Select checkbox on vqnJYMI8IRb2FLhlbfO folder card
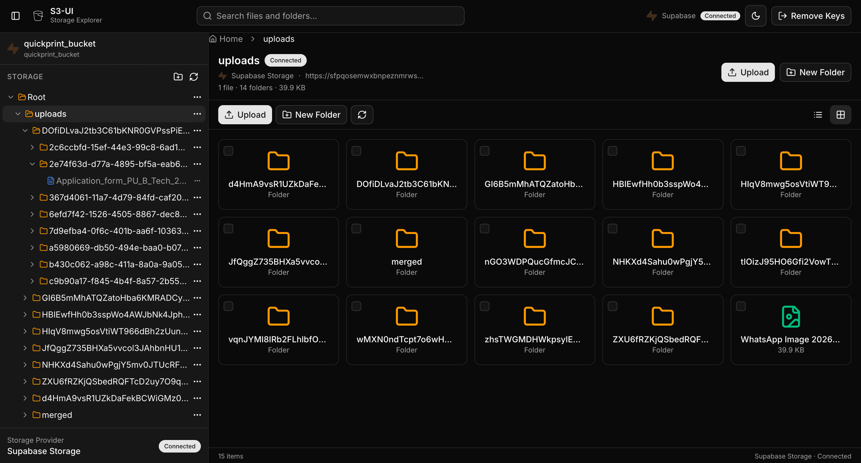This screenshot has width=861, height=463. click(x=228, y=306)
